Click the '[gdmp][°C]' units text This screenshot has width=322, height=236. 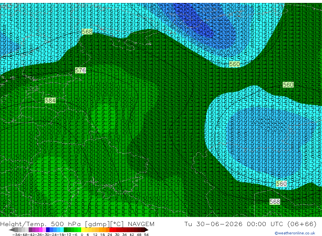(104, 224)
